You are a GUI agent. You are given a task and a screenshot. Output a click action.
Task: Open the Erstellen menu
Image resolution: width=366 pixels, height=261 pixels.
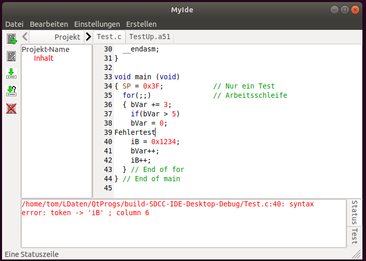pos(141,24)
